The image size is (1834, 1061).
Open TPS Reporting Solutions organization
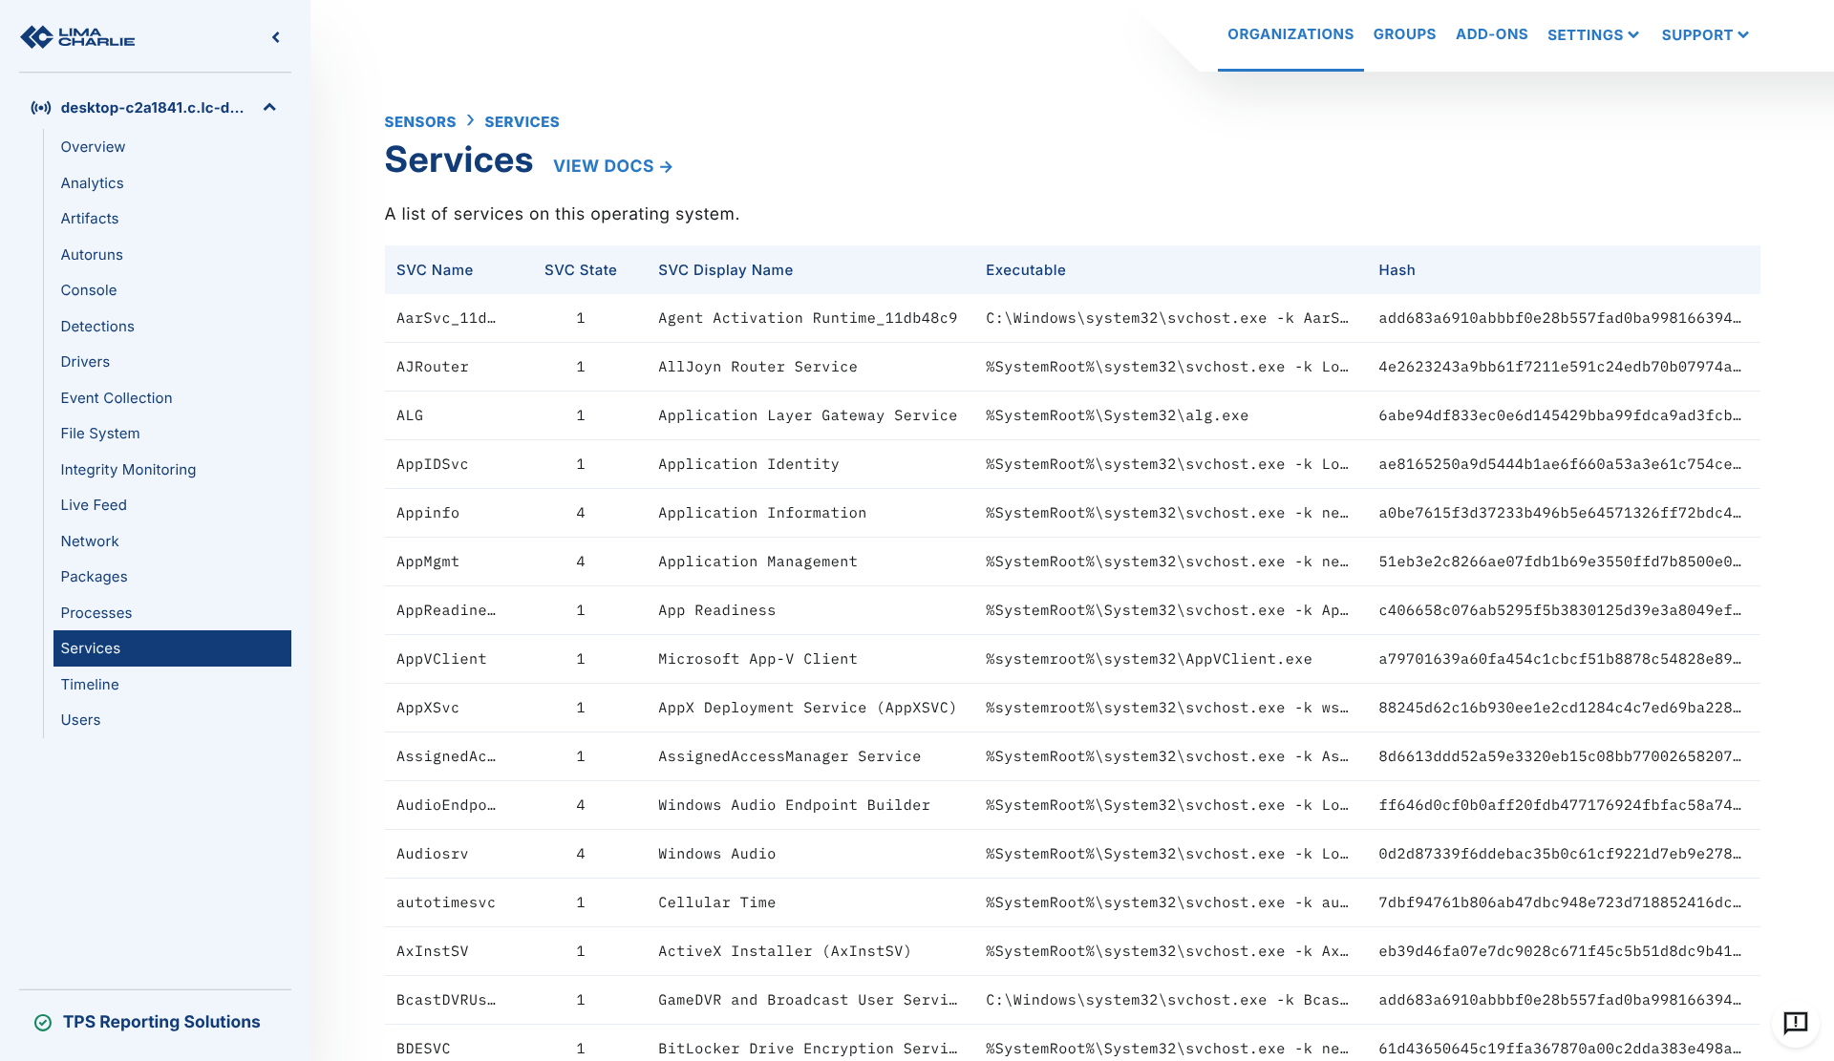pos(160,1022)
